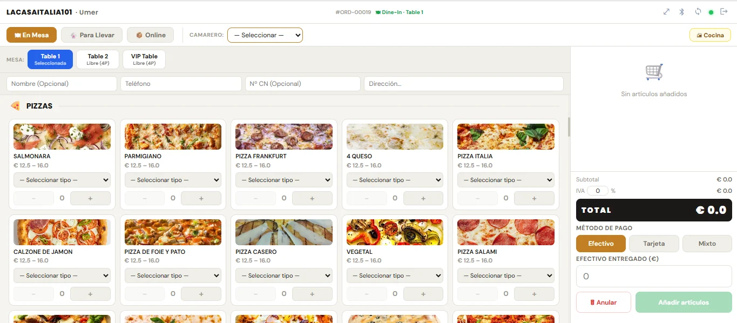This screenshot has width=737, height=323.
Task: Click the menu list vertical scrollbar
Action: [x=568, y=127]
